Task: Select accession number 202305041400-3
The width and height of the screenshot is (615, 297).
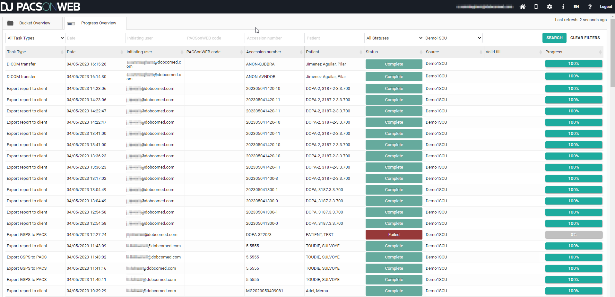Action: [x=262, y=179]
